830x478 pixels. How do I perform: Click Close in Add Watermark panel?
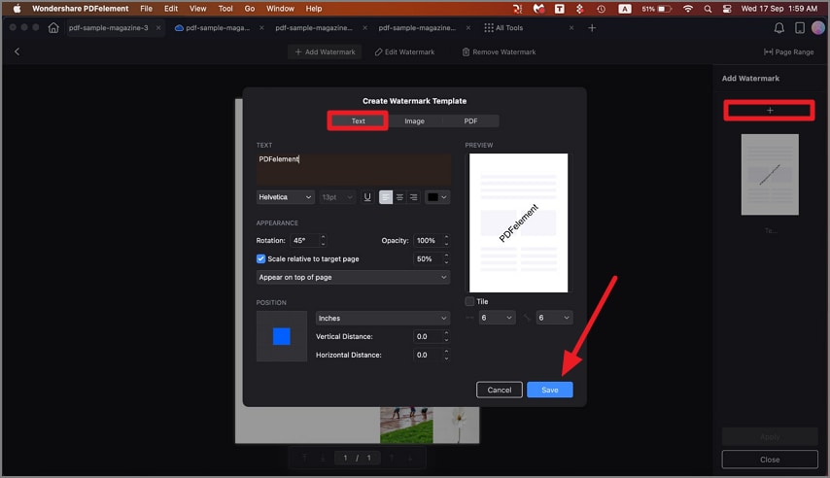coord(770,460)
